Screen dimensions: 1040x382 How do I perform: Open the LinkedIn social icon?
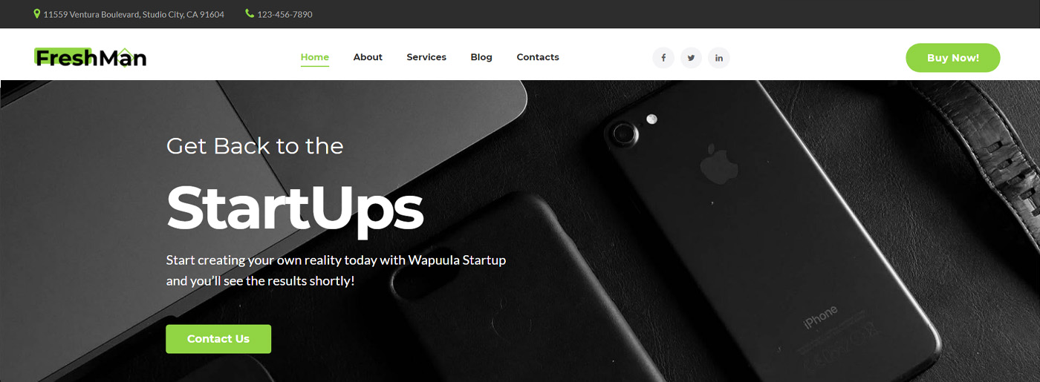(x=719, y=58)
